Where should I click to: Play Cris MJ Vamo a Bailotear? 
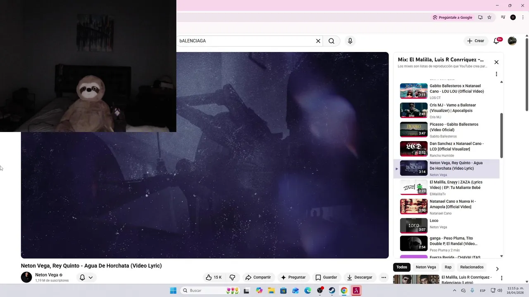[x=446, y=111]
